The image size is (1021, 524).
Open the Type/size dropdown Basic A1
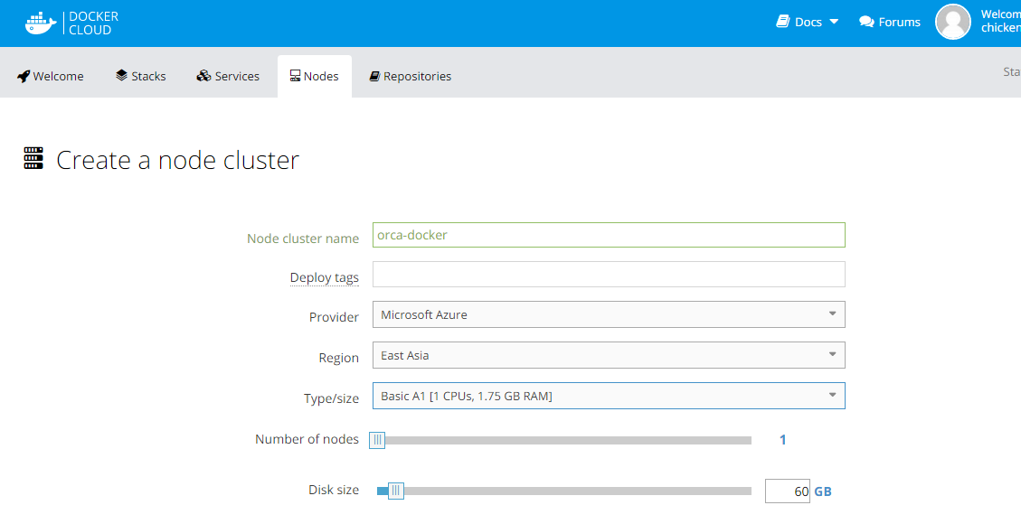[x=609, y=396]
